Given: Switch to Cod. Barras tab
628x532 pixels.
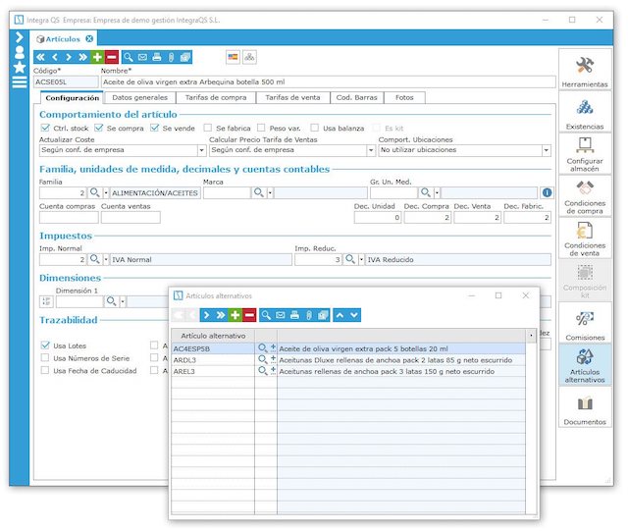Looking at the screenshot, I should coord(357,97).
